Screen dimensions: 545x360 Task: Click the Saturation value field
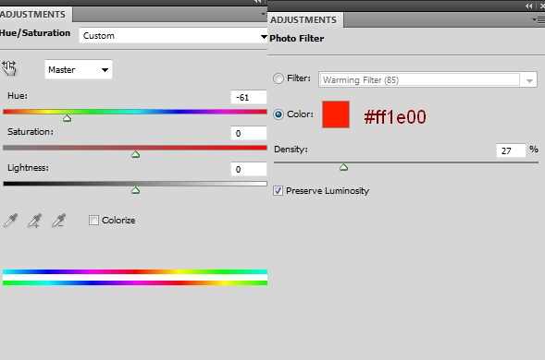pyautogui.click(x=249, y=133)
